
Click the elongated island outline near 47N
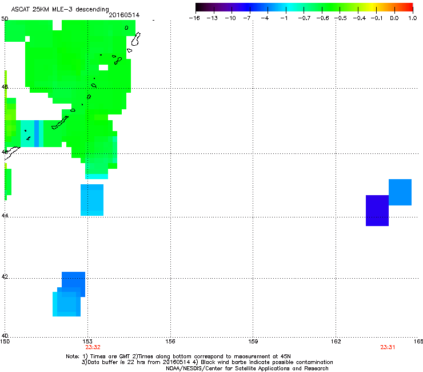coord(60,122)
